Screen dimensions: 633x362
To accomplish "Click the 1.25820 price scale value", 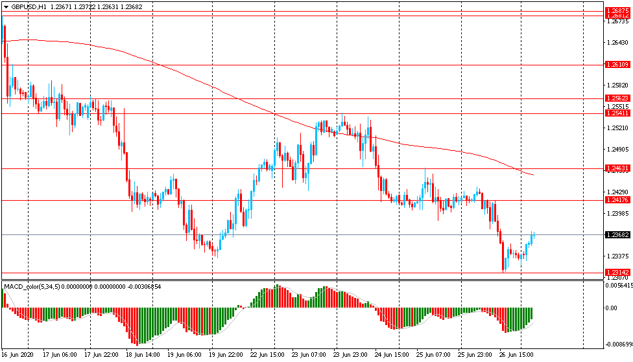I will tap(617, 85).
